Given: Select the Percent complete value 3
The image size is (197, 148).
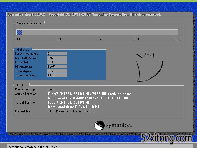Looking at the screenshot, I should (x=57, y=53).
